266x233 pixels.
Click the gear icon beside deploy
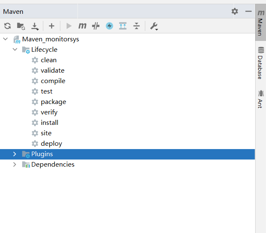click(x=35, y=144)
